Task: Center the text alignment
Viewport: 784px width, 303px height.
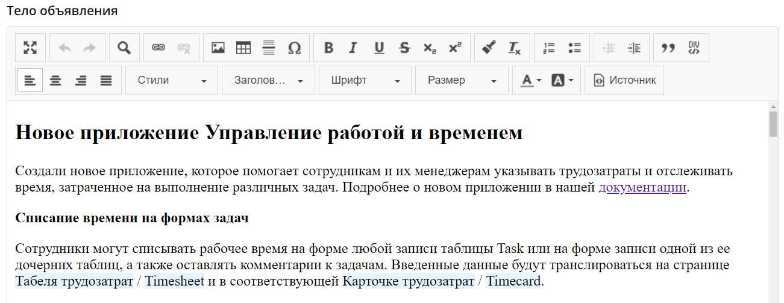Action: tap(55, 81)
